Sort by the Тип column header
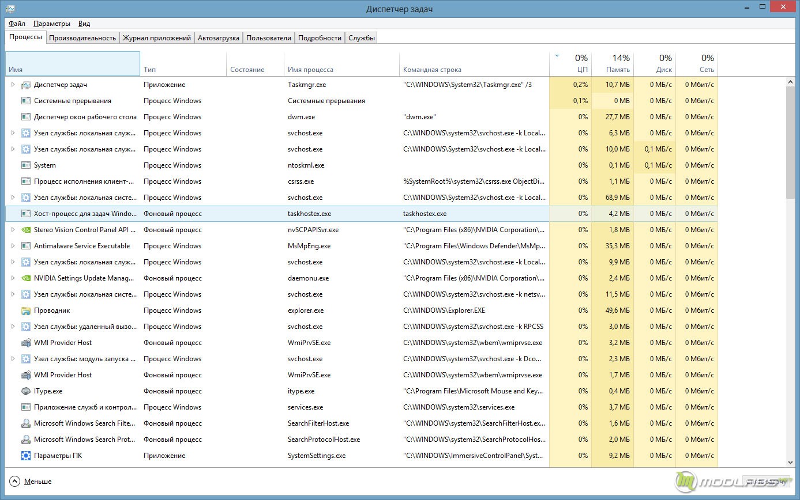The width and height of the screenshot is (800, 500). point(183,64)
